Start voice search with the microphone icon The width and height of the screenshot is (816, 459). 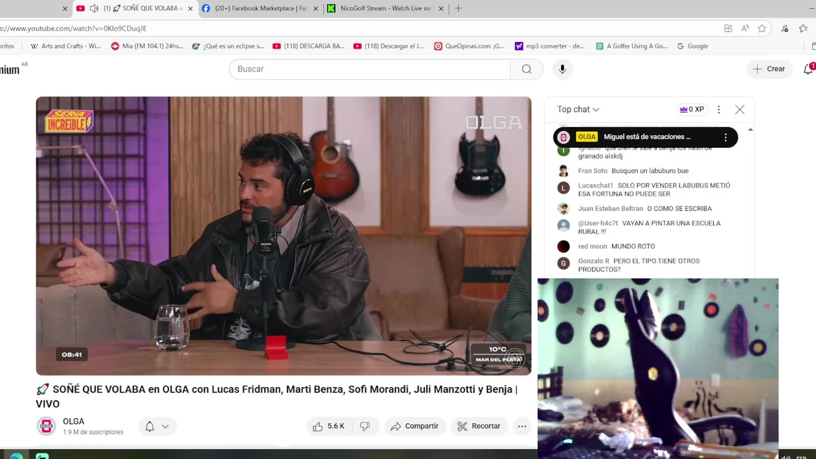562,69
